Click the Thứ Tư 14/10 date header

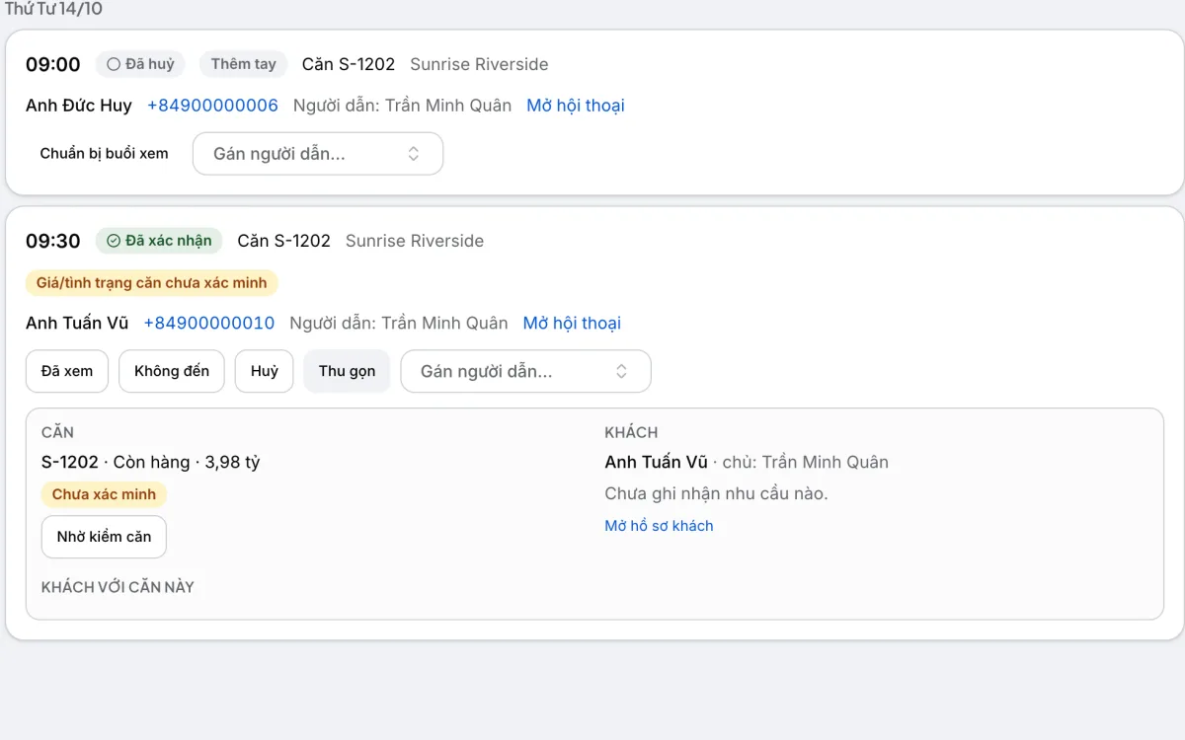[x=53, y=9]
